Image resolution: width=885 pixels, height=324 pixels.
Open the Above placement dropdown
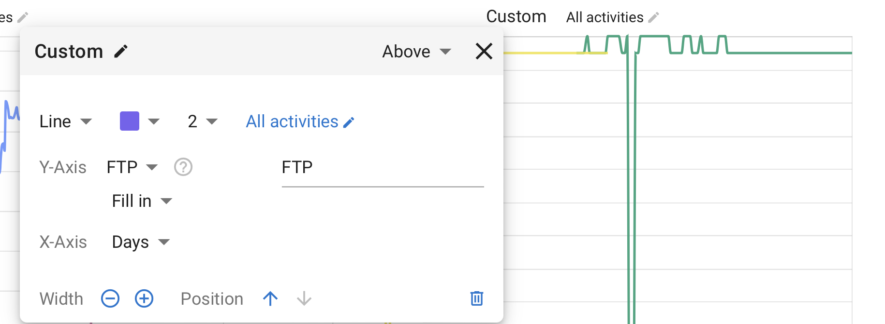point(416,52)
